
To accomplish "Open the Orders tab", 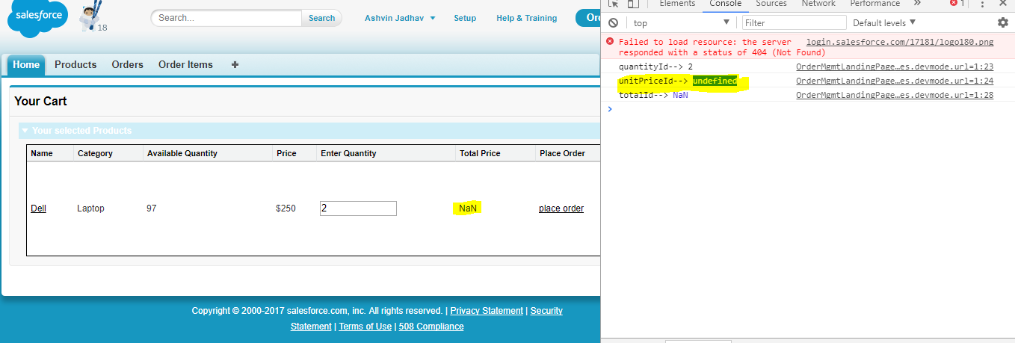I will coord(127,64).
